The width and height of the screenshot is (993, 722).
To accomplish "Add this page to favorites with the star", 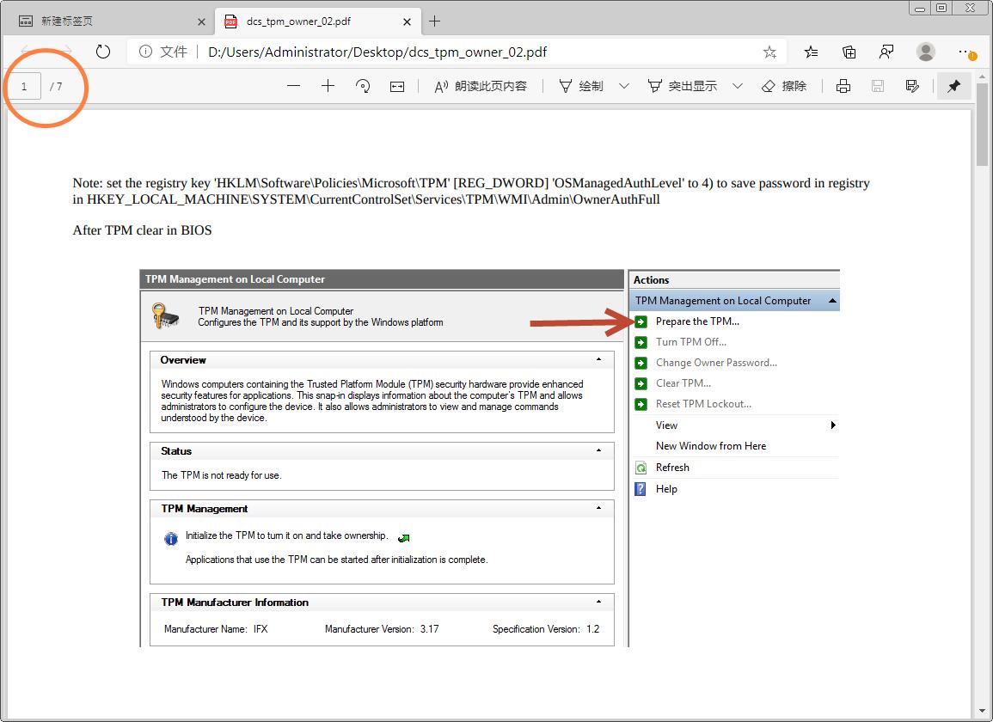I will pos(769,52).
